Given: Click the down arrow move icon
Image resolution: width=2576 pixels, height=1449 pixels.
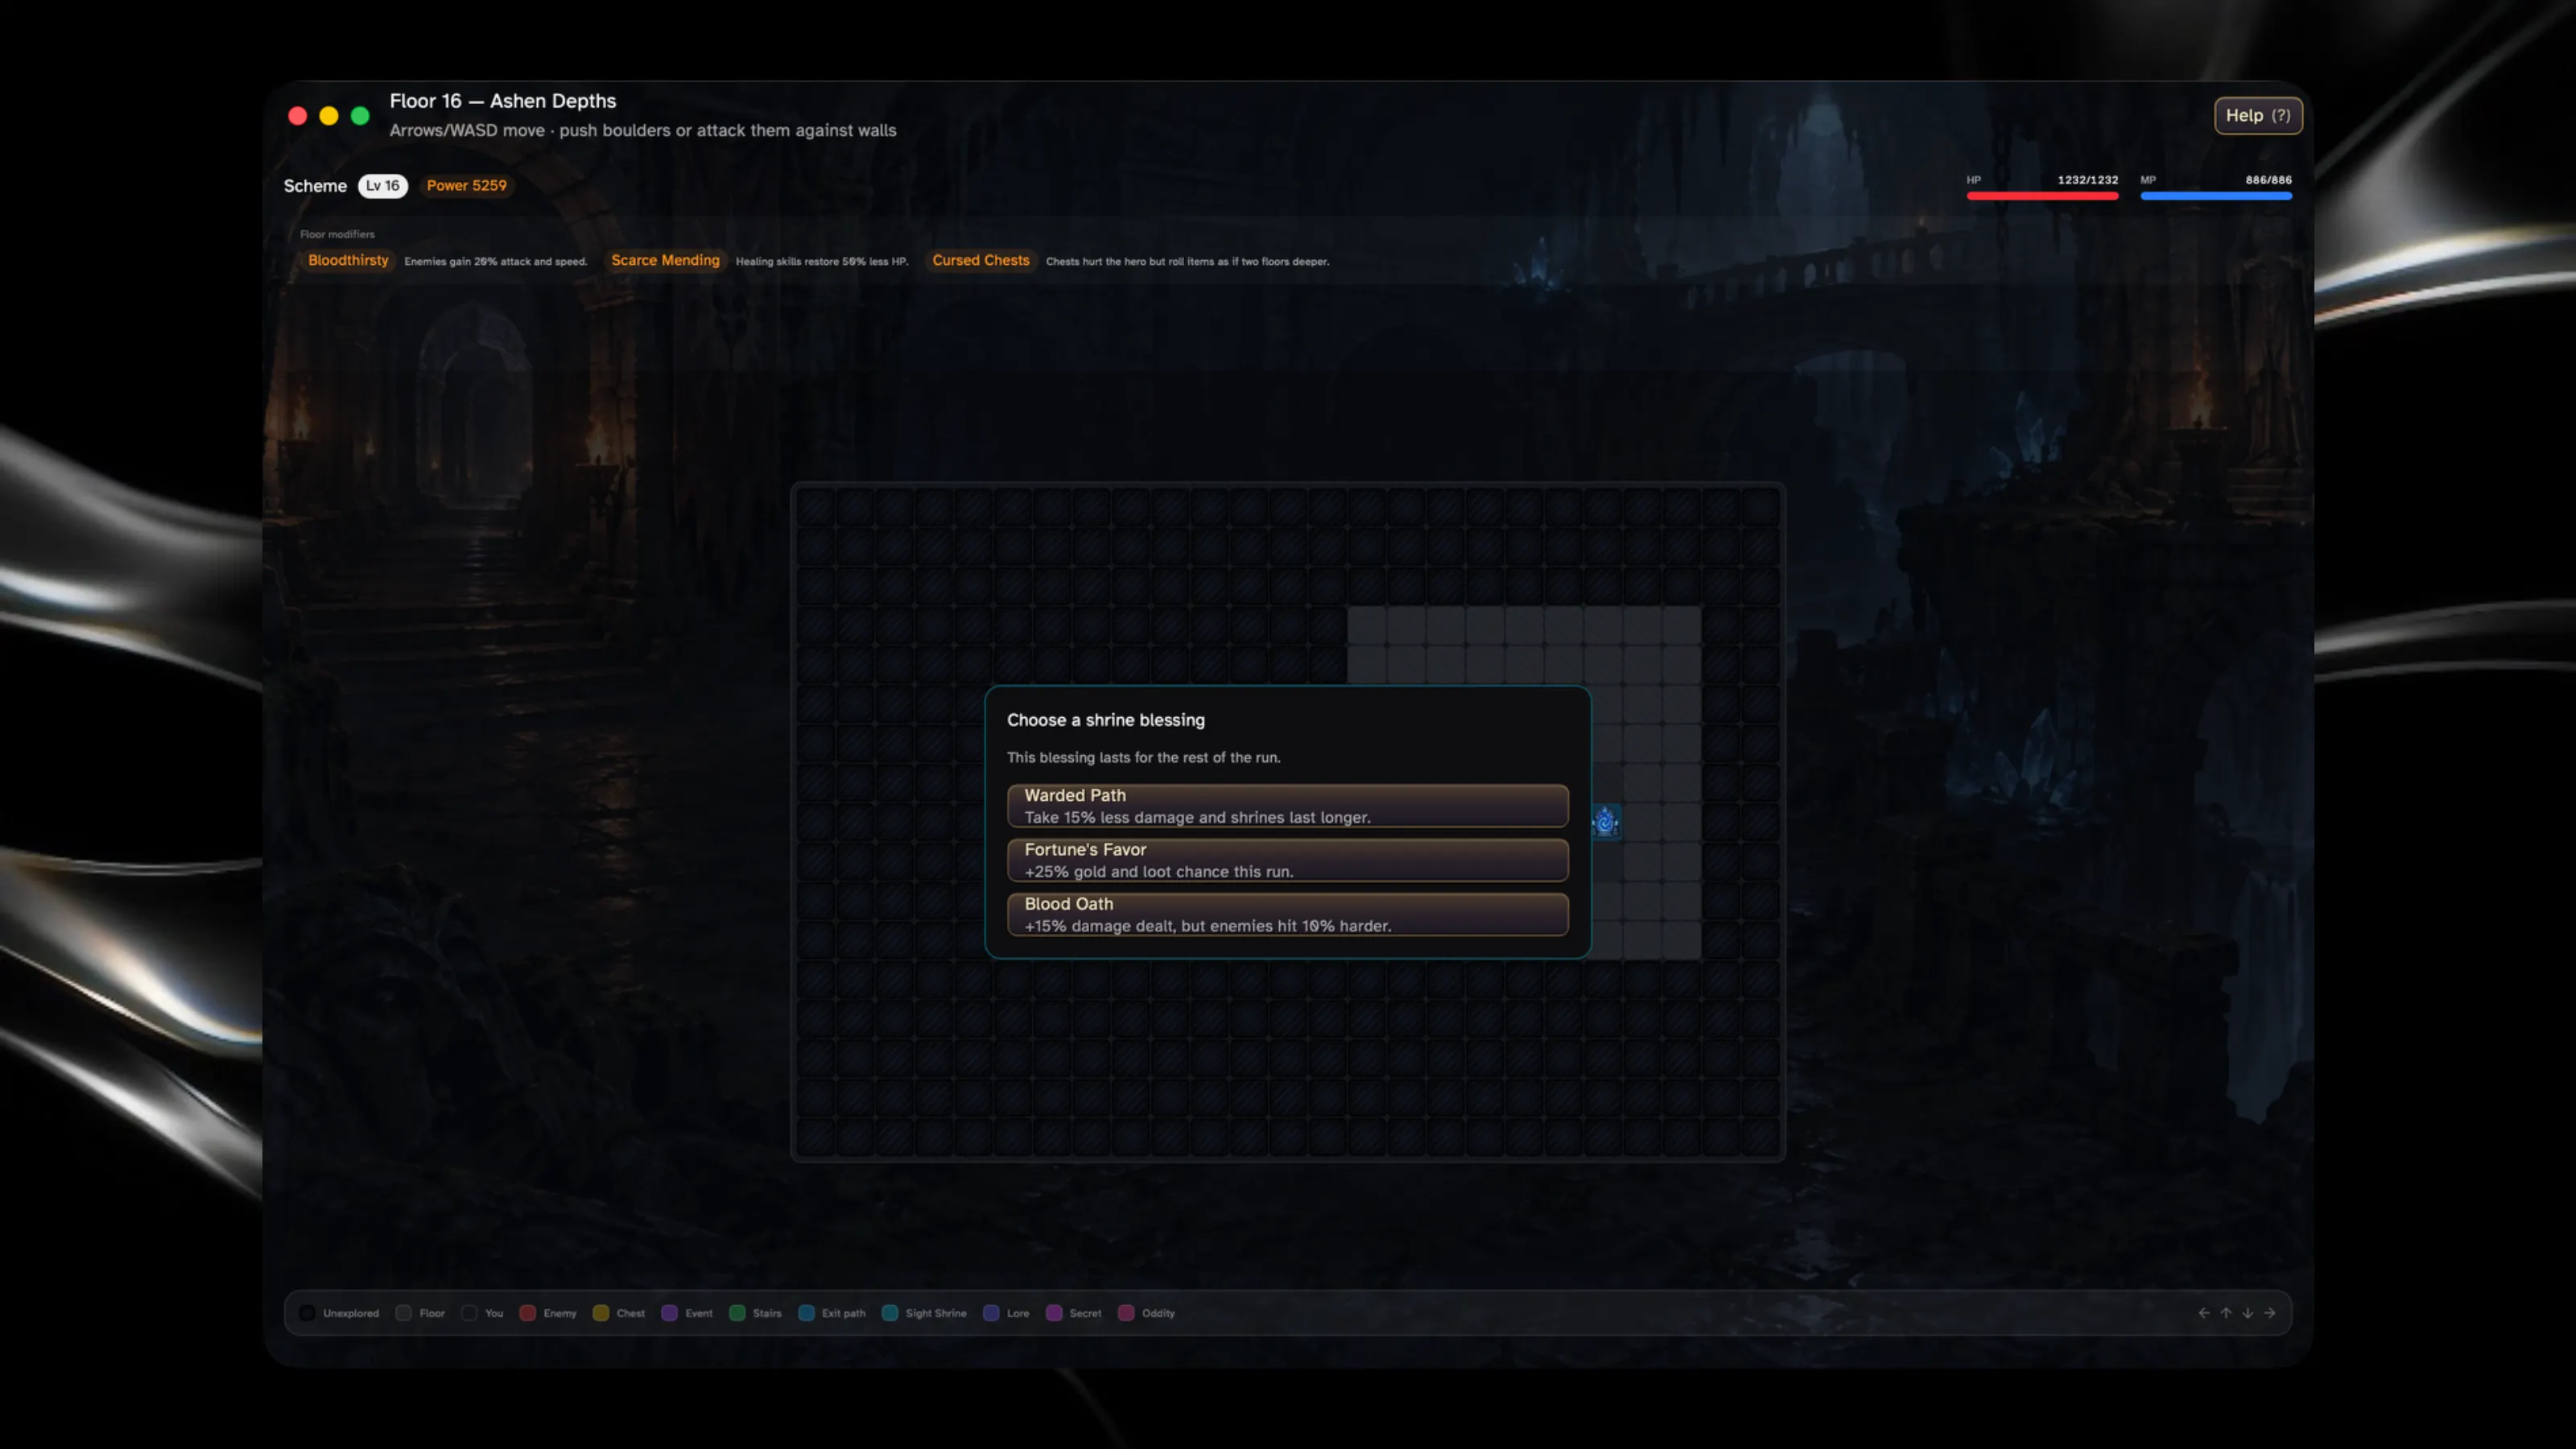Looking at the screenshot, I should [x=2247, y=1312].
